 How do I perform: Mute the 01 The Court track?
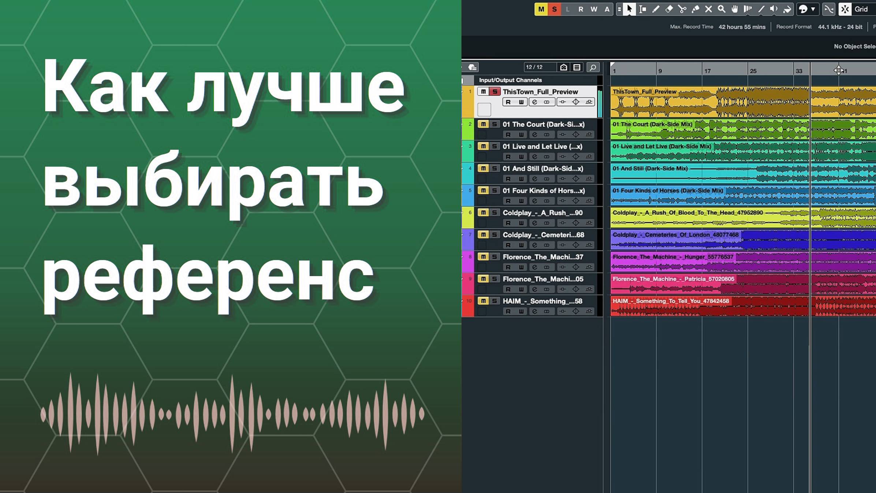[484, 125]
